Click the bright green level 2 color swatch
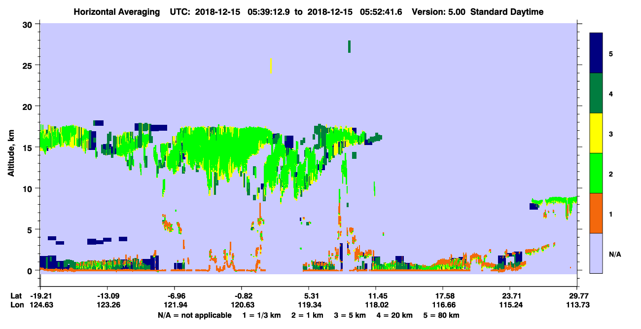641x329 pixels. tap(596, 173)
